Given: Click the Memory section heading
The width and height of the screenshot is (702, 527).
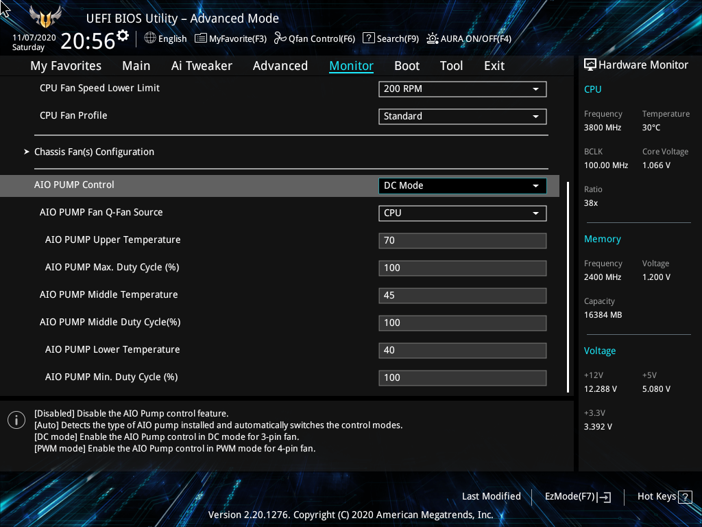Looking at the screenshot, I should 602,239.
